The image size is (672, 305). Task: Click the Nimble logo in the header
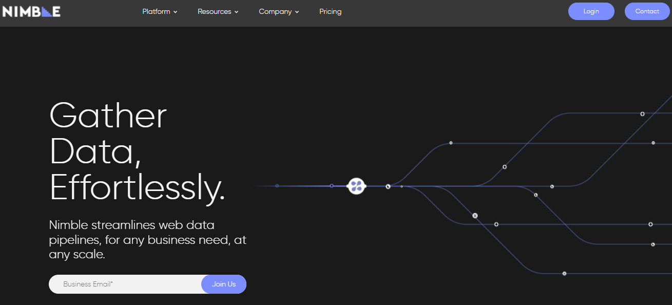(x=31, y=11)
